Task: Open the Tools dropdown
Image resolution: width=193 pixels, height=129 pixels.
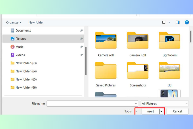Action: 130,111
